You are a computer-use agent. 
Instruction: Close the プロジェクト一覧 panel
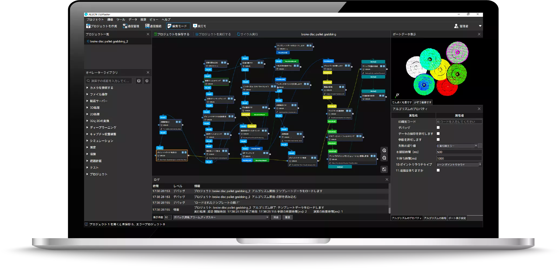(x=148, y=34)
